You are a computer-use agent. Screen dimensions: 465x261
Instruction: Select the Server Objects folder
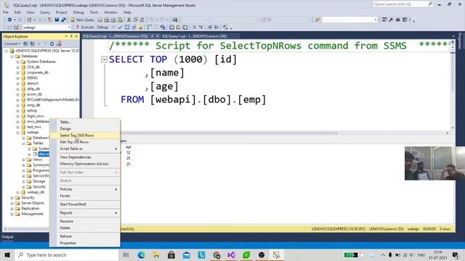coord(33,203)
